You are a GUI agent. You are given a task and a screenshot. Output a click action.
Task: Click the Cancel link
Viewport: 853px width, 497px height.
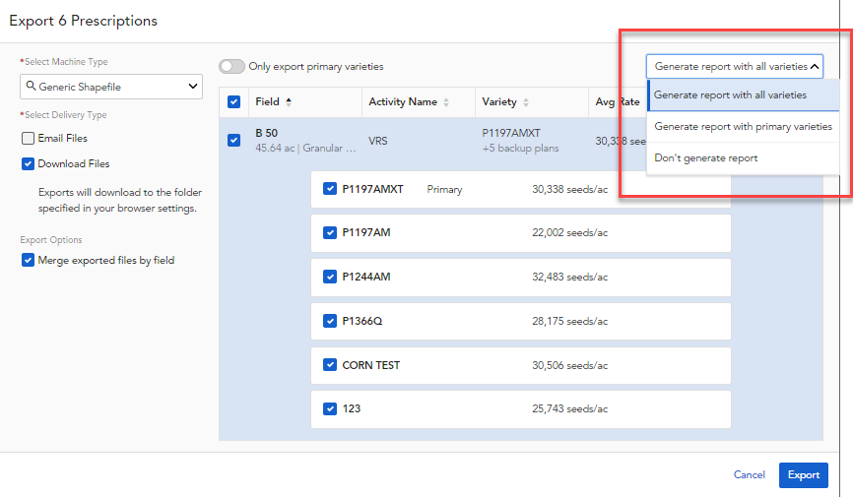tap(749, 474)
